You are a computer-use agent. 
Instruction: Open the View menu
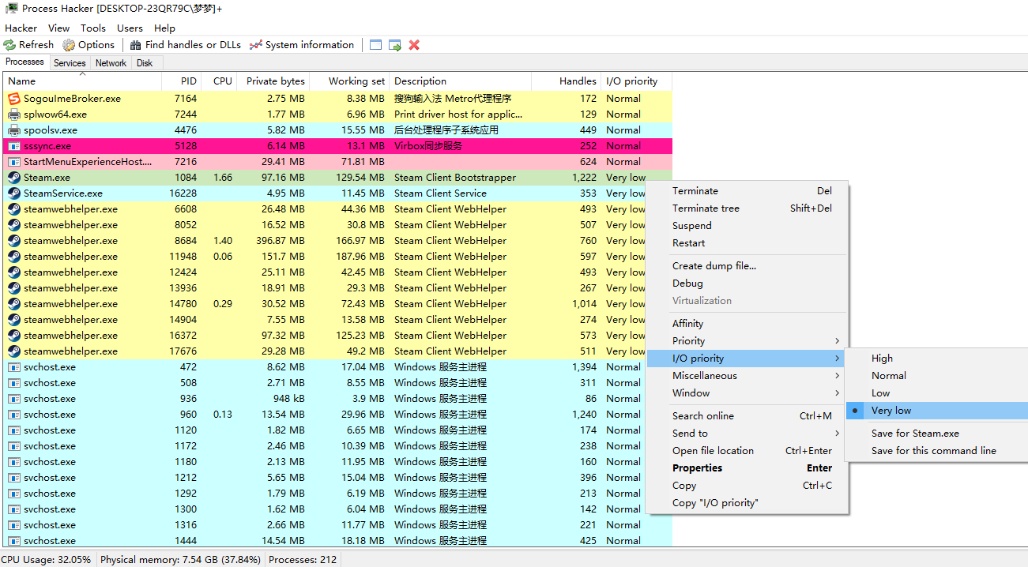point(58,28)
